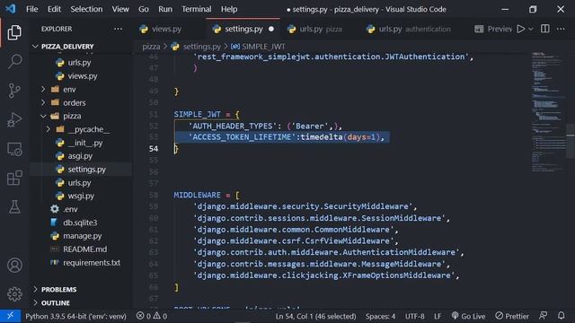Open the Extensions view

pyautogui.click(x=14, y=179)
